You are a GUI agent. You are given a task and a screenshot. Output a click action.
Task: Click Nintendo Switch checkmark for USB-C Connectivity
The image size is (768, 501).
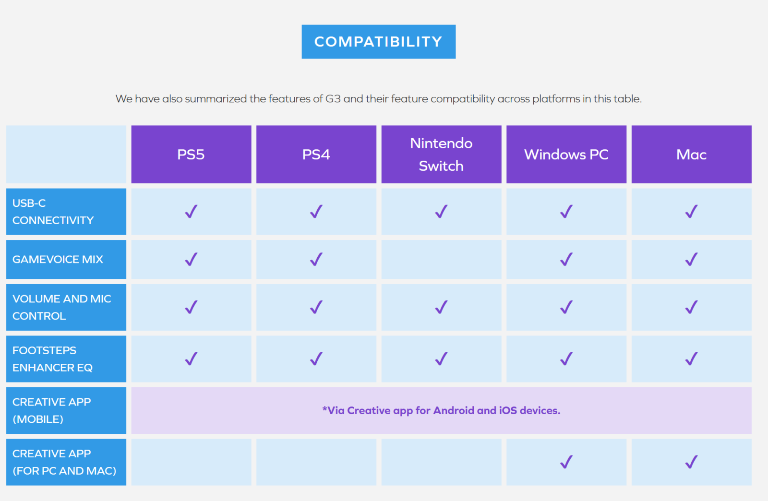point(441,212)
